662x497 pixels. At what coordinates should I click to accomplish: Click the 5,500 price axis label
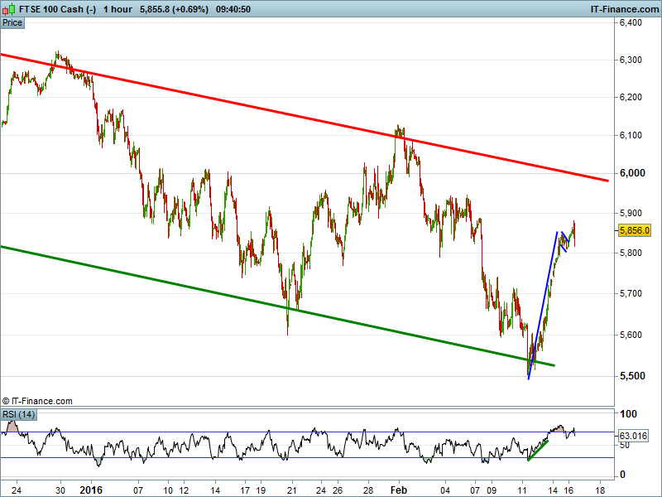point(632,376)
